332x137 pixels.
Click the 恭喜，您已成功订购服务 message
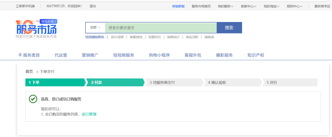pos(61,99)
